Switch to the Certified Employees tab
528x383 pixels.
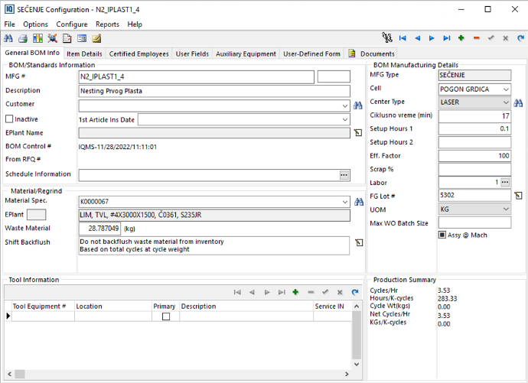click(x=139, y=54)
